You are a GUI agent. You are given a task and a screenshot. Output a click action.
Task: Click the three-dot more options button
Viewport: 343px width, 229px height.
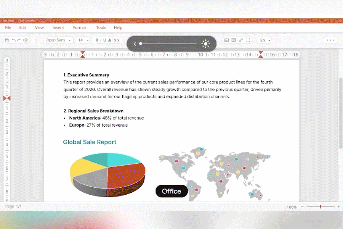coord(330,40)
